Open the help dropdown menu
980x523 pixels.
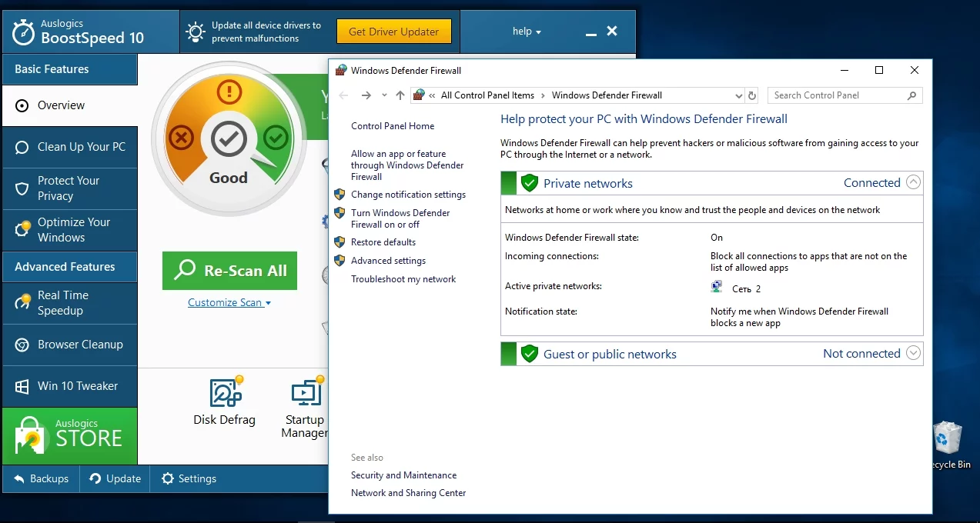(x=527, y=32)
